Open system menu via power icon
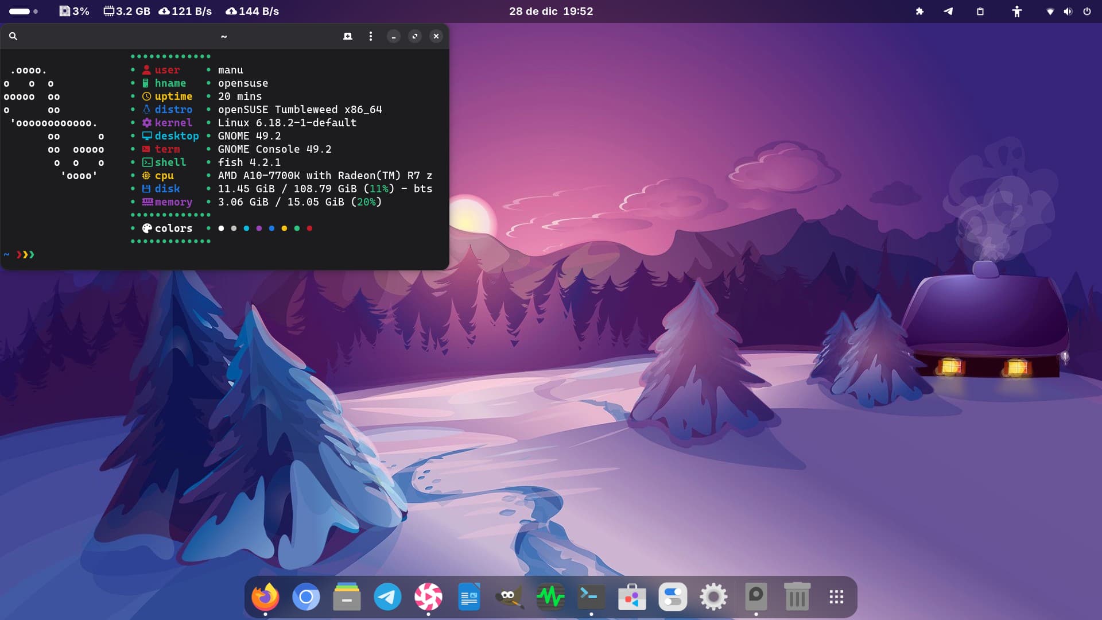Screen dimensions: 1102x620 (1087, 11)
